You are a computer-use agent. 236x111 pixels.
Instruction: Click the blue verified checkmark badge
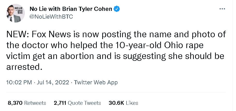coord(116,9)
